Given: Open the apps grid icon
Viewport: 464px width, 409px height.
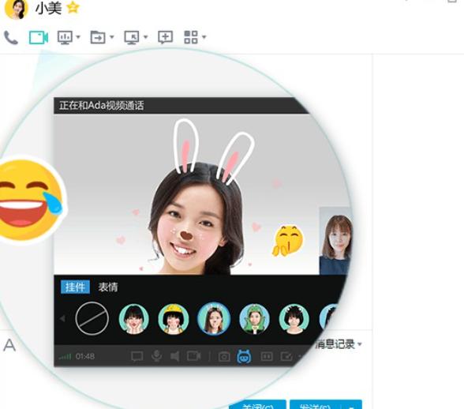Looking at the screenshot, I should pyautogui.click(x=191, y=37).
